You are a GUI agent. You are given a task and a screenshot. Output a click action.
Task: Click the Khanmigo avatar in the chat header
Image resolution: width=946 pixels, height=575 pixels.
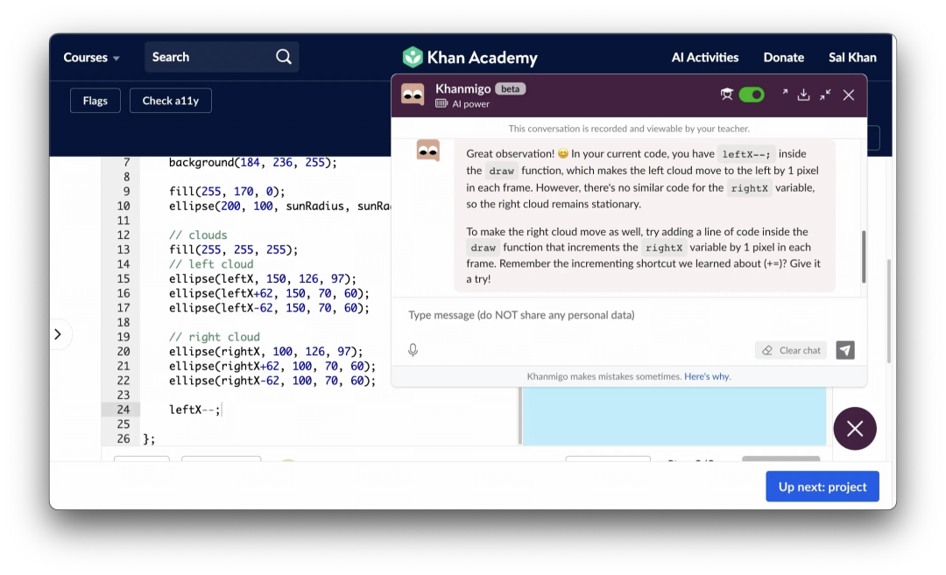pyautogui.click(x=413, y=95)
